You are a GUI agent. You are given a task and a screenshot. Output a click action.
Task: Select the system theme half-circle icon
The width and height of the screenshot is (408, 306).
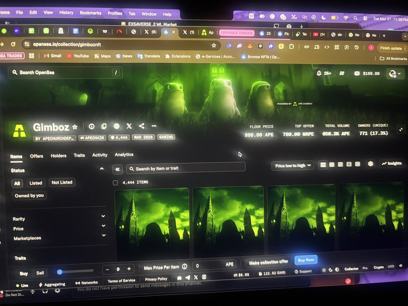pos(337,269)
